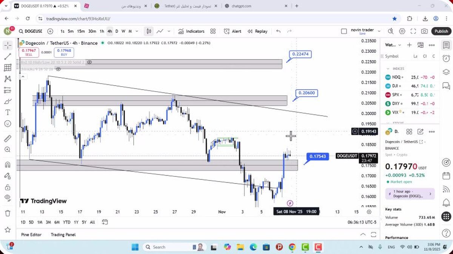
Task: Switch the chart to the Daily interval
Action: (x=117, y=31)
